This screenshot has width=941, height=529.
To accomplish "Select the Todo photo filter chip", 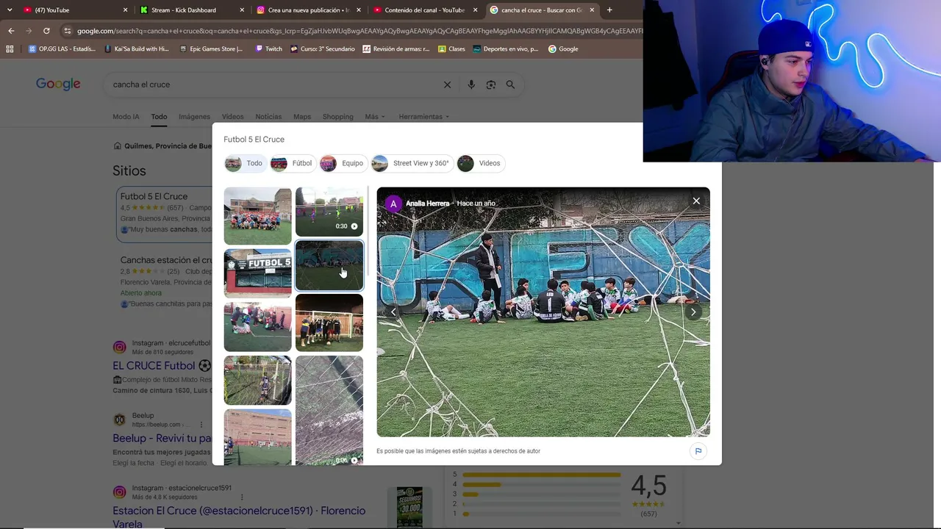I will point(244,163).
